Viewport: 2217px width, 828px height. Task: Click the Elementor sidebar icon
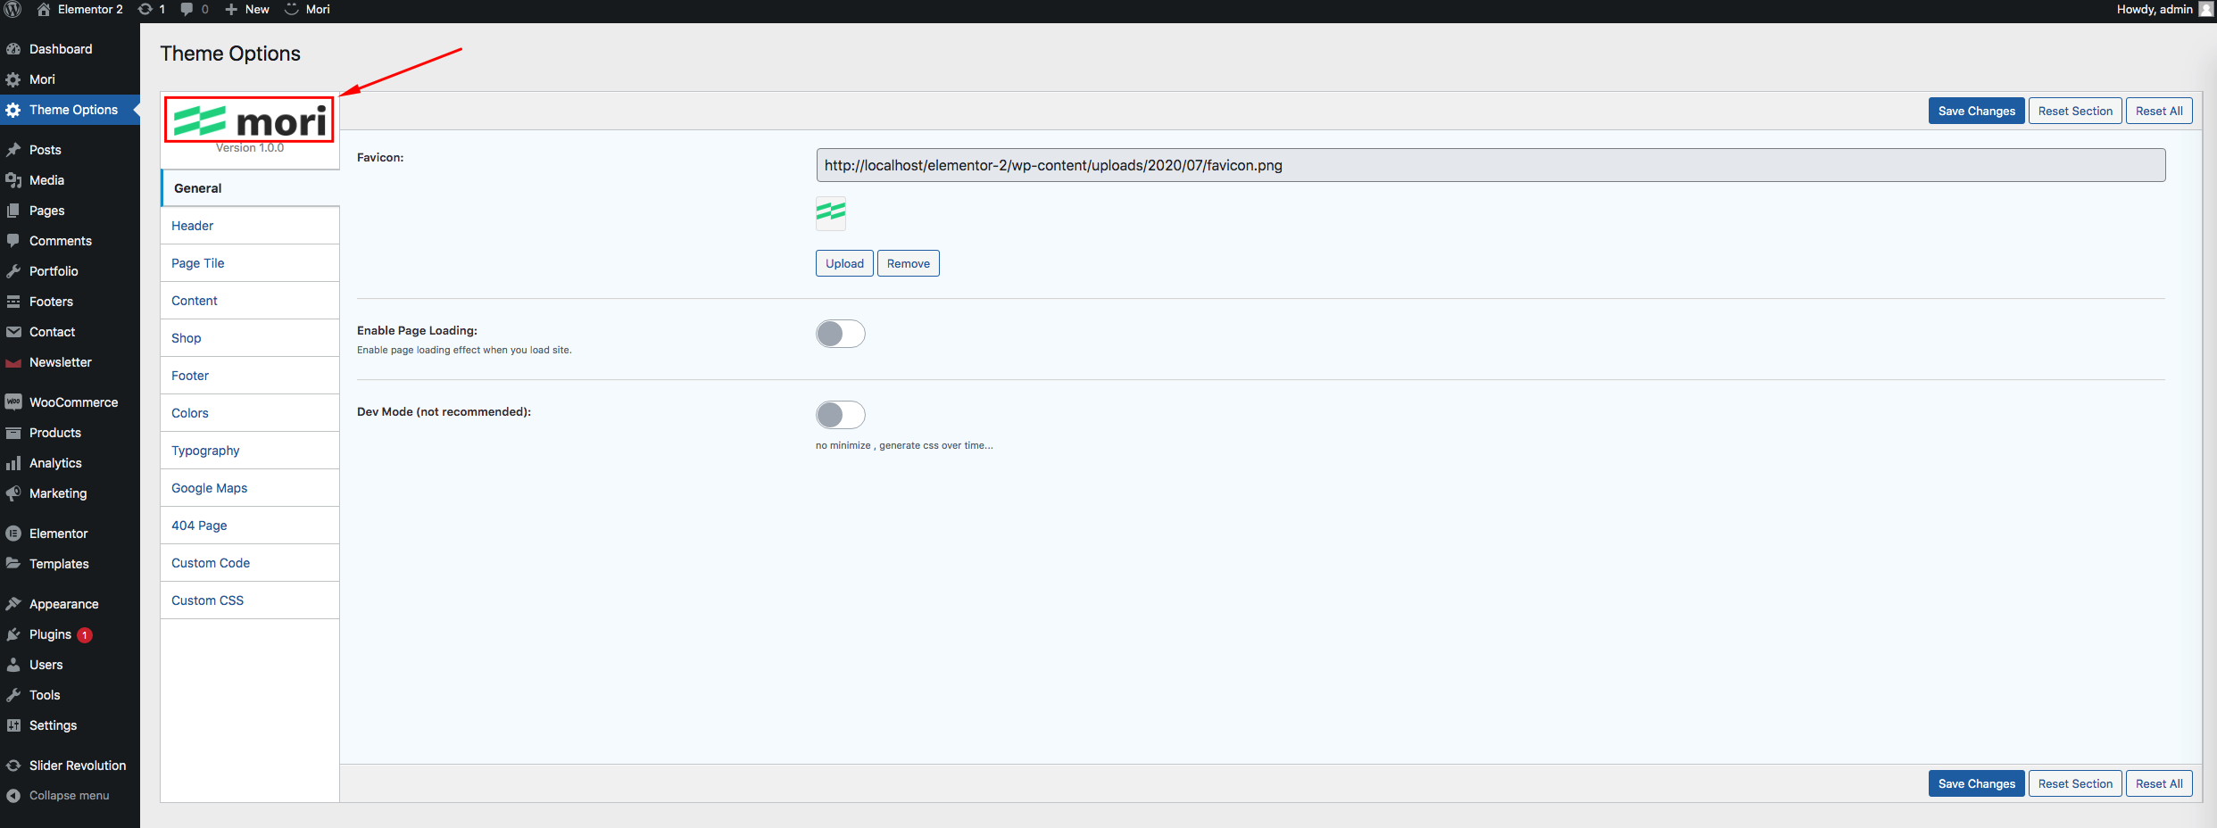pos(13,534)
